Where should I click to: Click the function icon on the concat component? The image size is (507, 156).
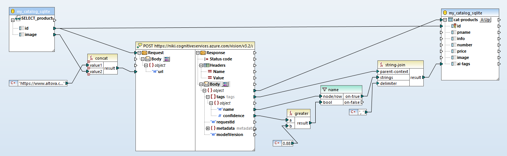point(91,58)
